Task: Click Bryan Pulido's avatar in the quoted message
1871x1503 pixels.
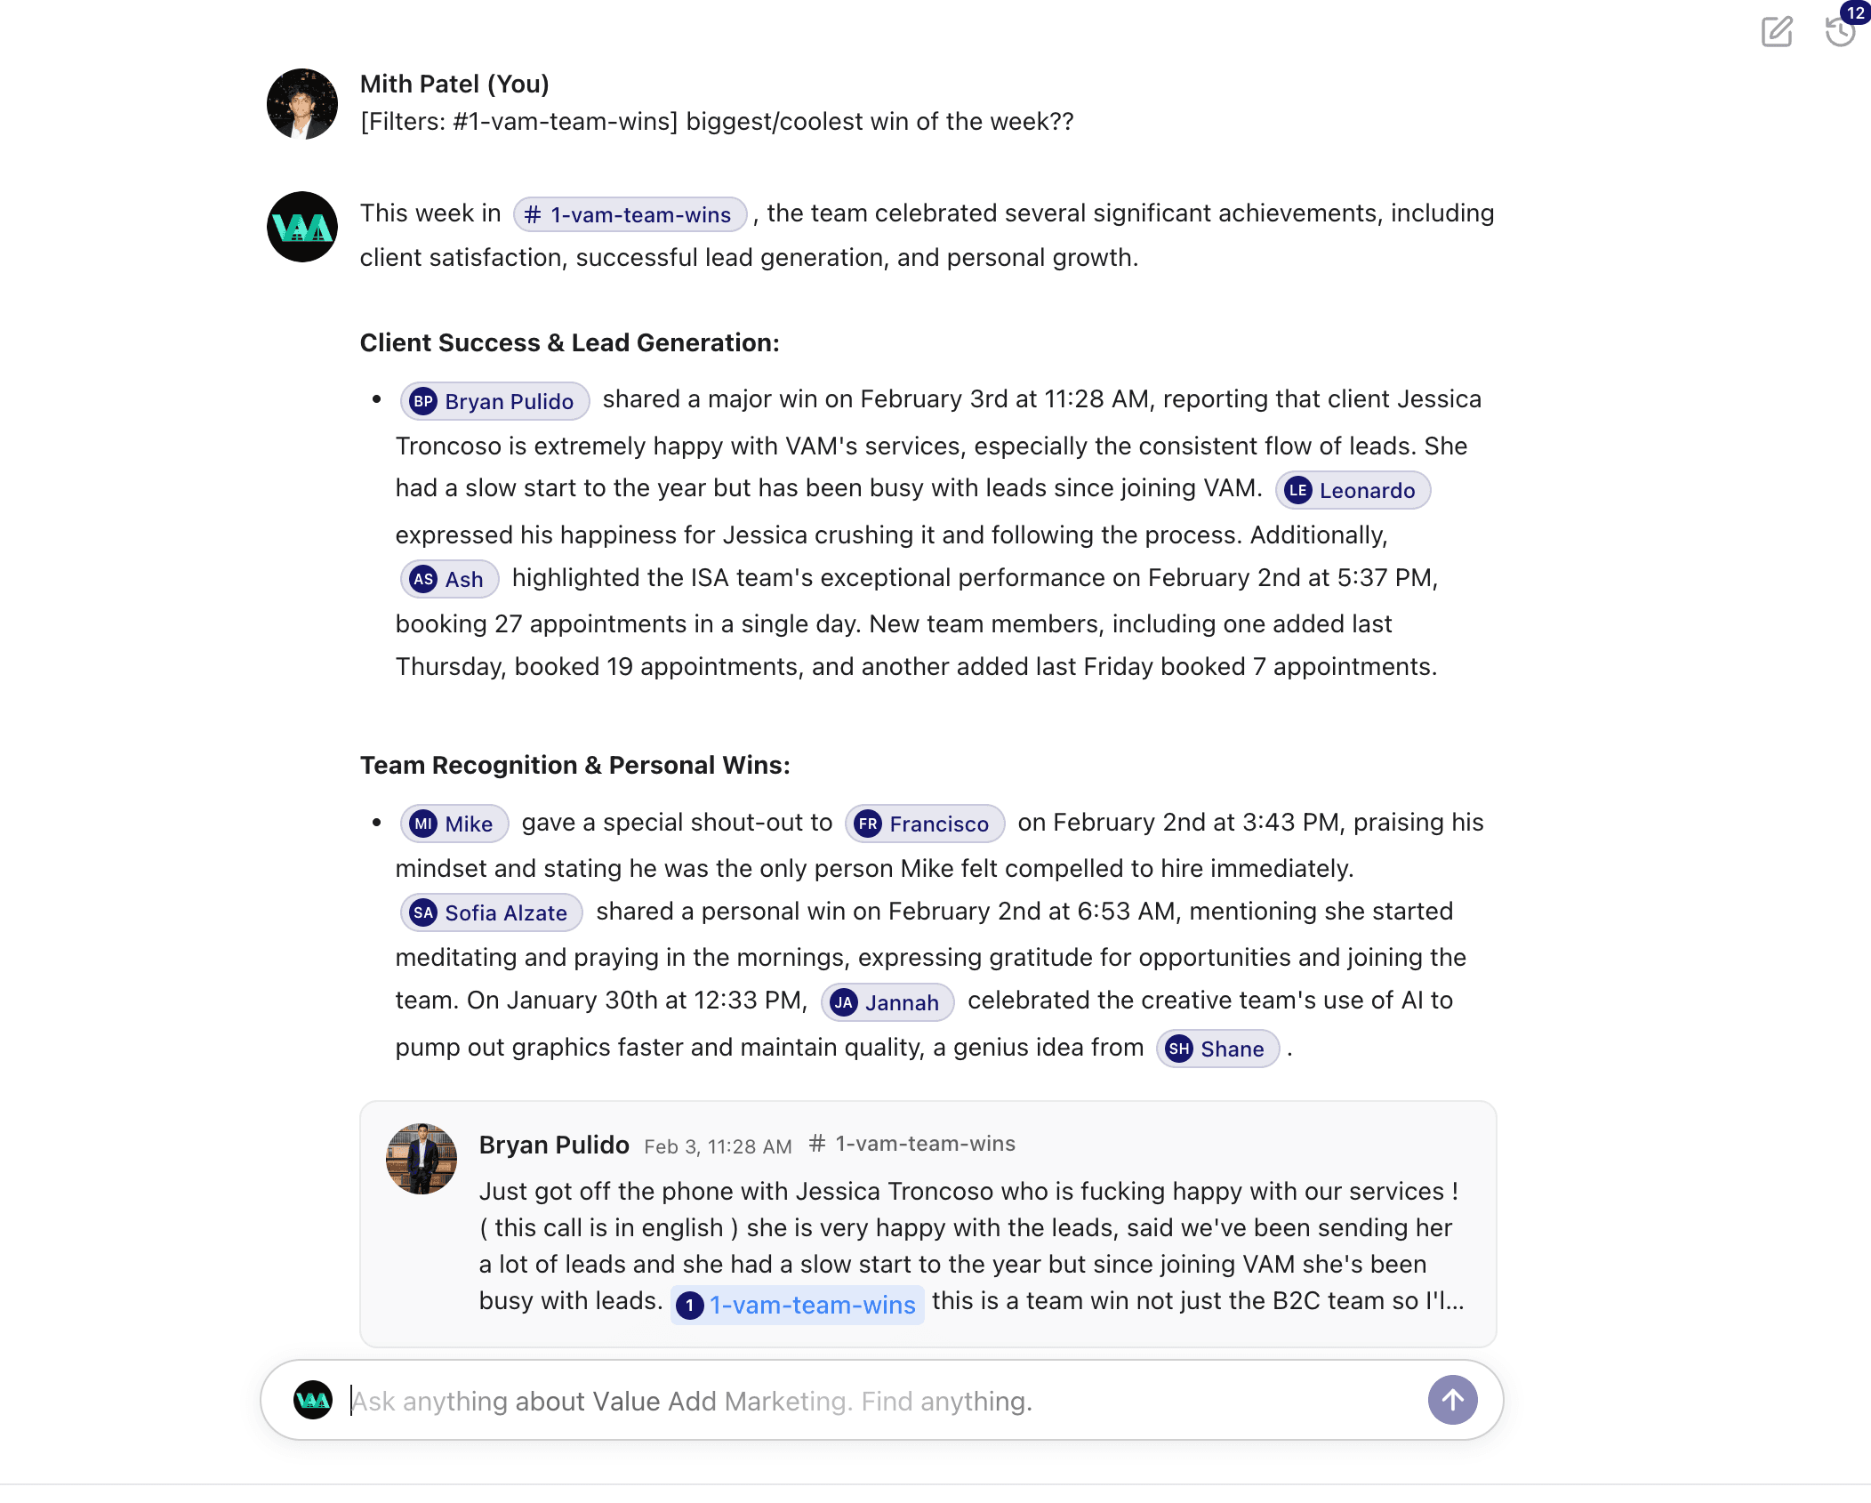Action: [421, 1159]
